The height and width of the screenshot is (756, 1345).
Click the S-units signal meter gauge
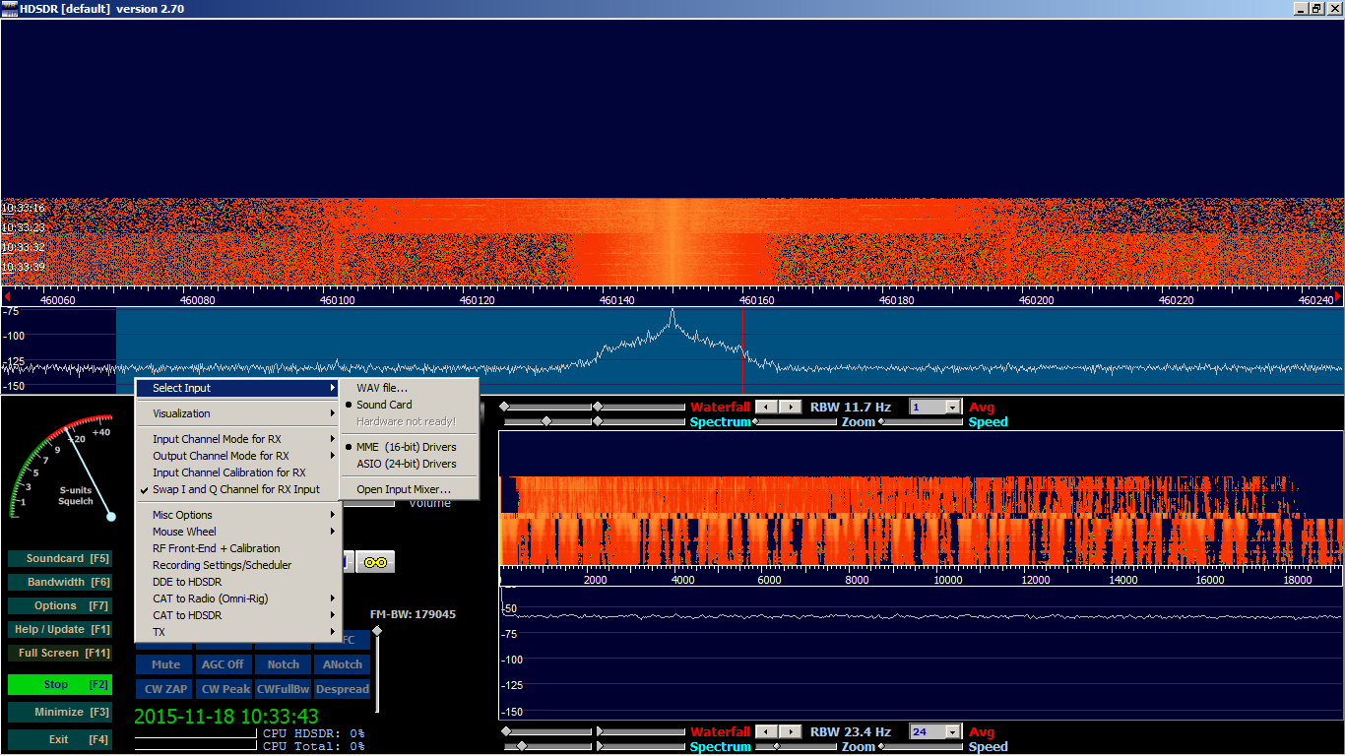click(61, 468)
